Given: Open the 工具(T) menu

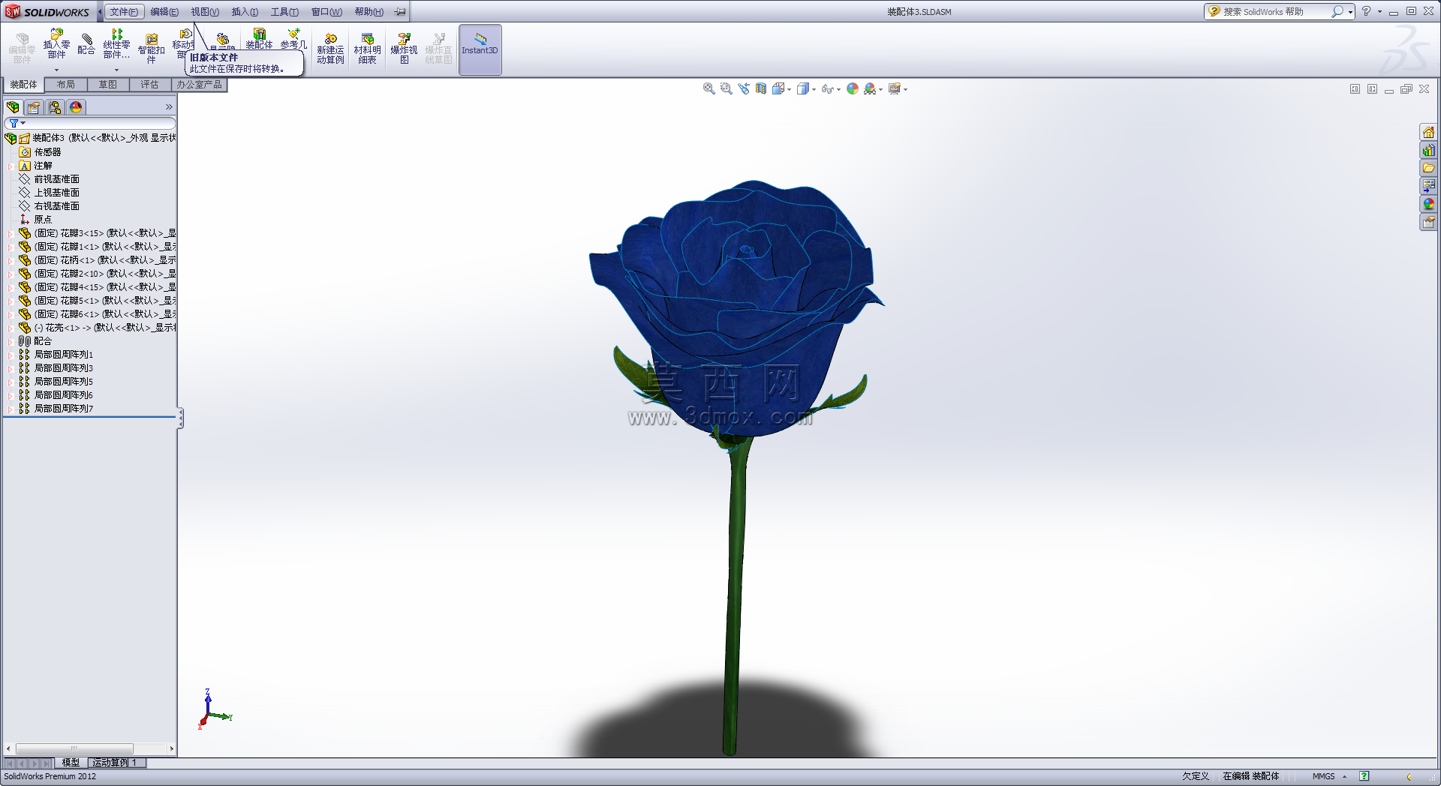Looking at the screenshot, I should coord(284,12).
